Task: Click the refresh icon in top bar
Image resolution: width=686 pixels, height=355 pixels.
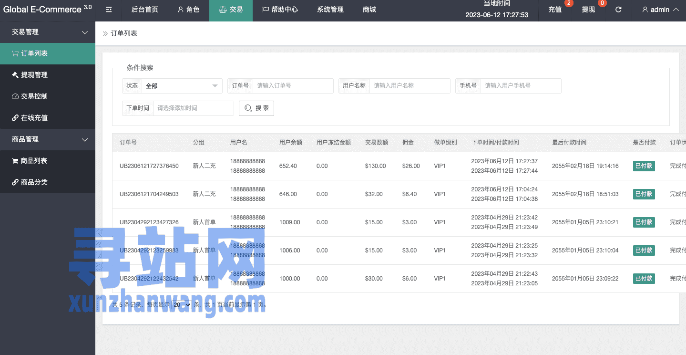Action: (x=618, y=10)
